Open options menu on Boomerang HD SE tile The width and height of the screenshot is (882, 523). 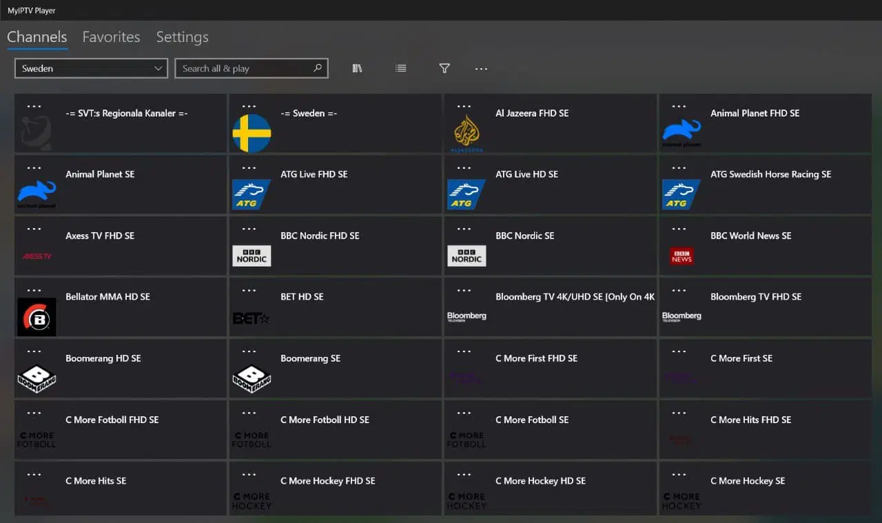tap(34, 351)
